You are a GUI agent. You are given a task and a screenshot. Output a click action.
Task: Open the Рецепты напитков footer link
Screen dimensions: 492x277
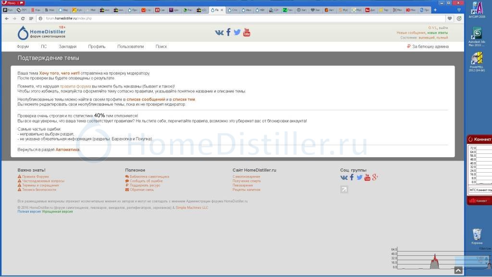click(x=246, y=189)
